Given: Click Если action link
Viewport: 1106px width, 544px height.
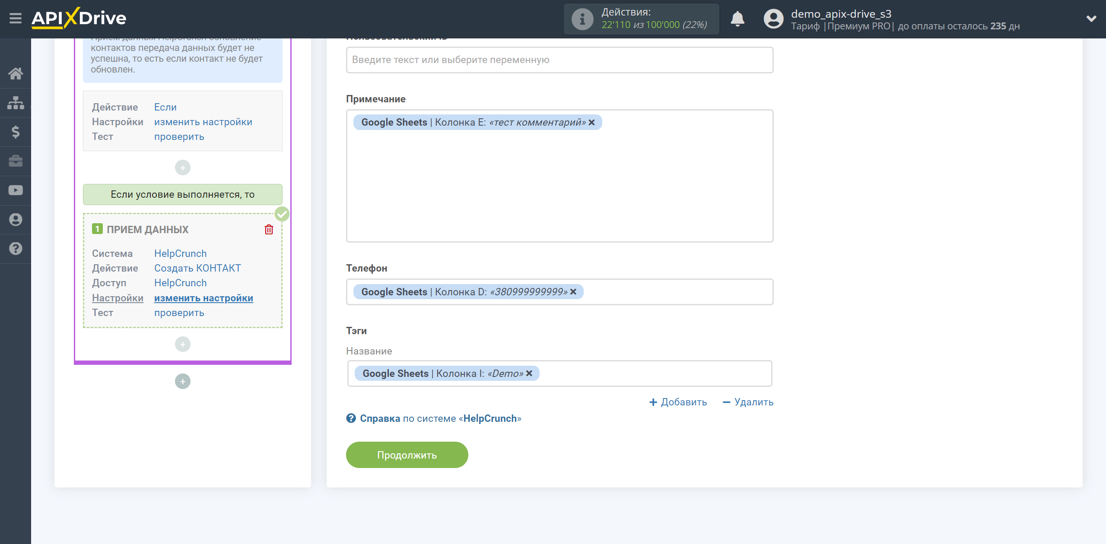Looking at the screenshot, I should click(165, 107).
